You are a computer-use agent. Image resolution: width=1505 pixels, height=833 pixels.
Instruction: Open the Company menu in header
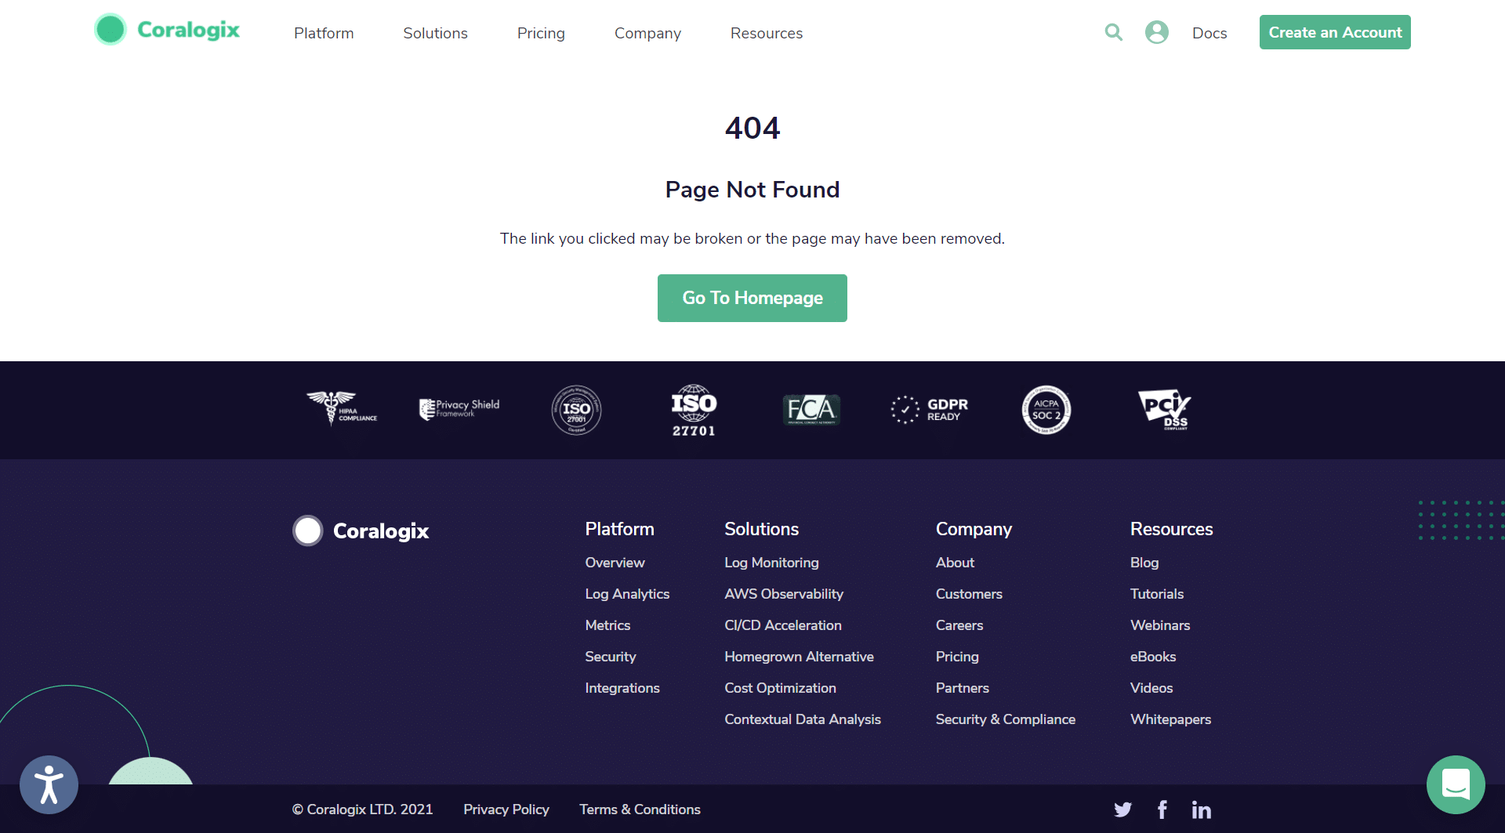[x=647, y=33]
